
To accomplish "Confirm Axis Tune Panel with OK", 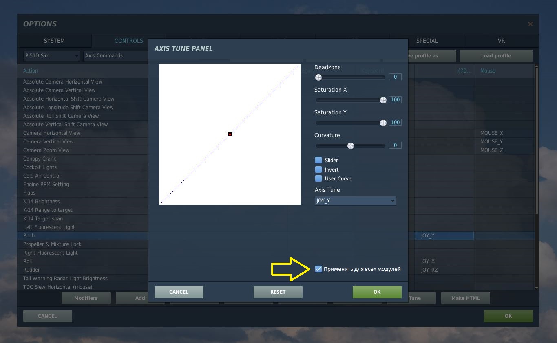I will [377, 292].
